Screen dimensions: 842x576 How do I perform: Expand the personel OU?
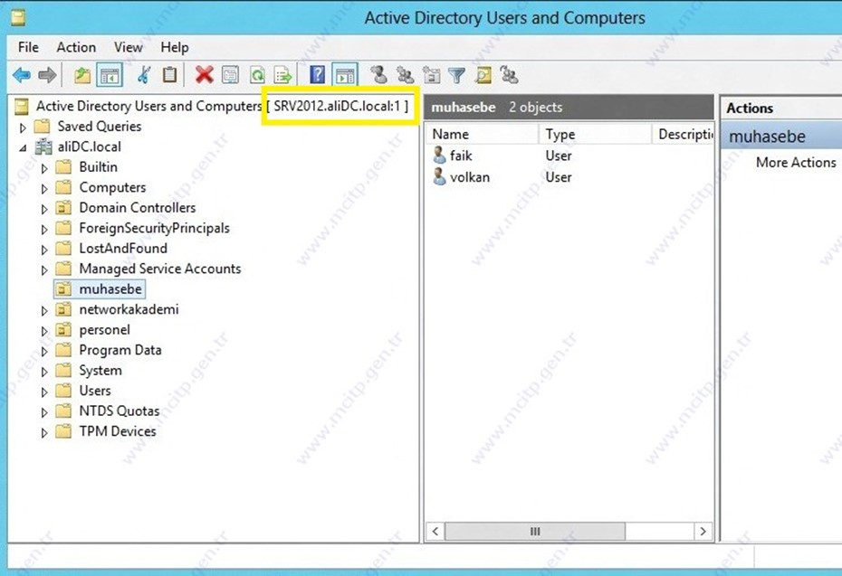coord(44,332)
